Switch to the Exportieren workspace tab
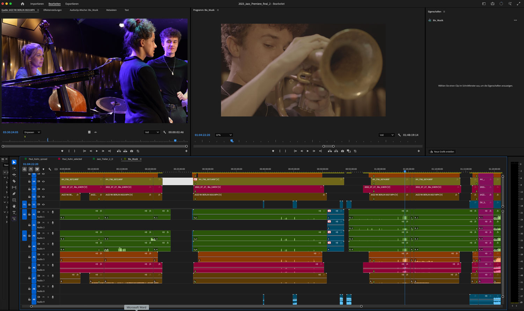This screenshot has height=311, width=524. click(x=72, y=4)
